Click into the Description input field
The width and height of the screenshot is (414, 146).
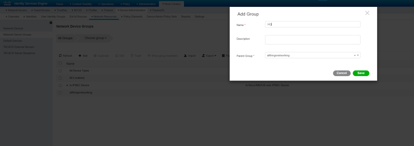pos(313,40)
